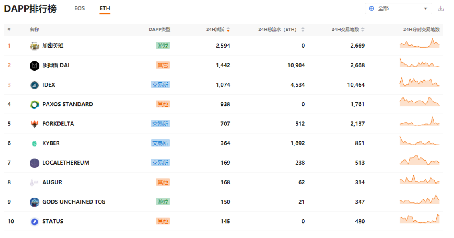This screenshot has height=238, width=454.
Task: Click the KYBER logo icon
Action: (x=34, y=143)
